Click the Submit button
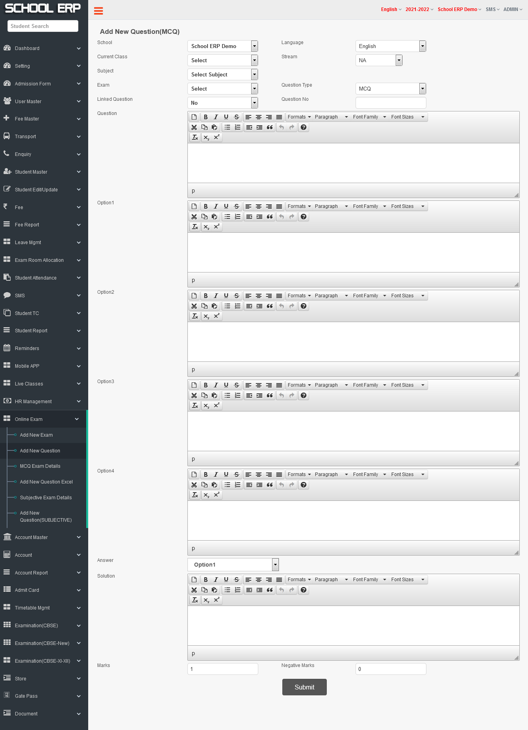Image resolution: width=528 pixels, height=730 pixels. tap(304, 687)
